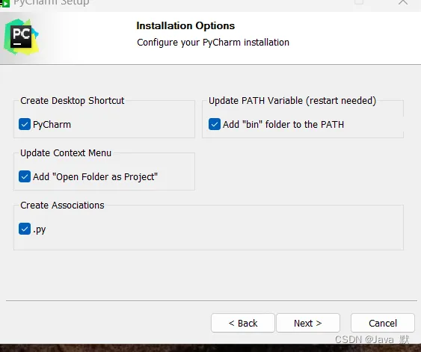The height and width of the screenshot is (352, 421).
Task: Click the PyCharm logo in the header
Action: (x=21, y=37)
